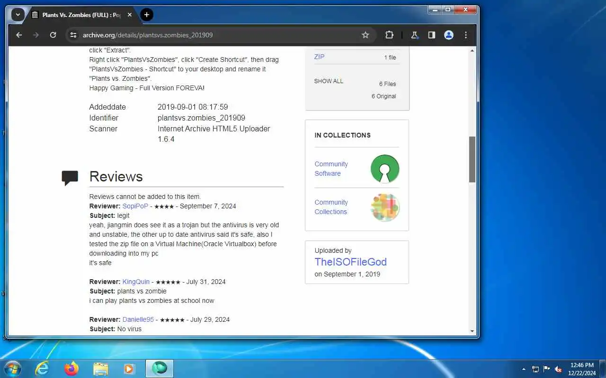Viewport: 606px width, 378px height.
Task: Open Chrome Labs flask icon
Action: pos(415,35)
